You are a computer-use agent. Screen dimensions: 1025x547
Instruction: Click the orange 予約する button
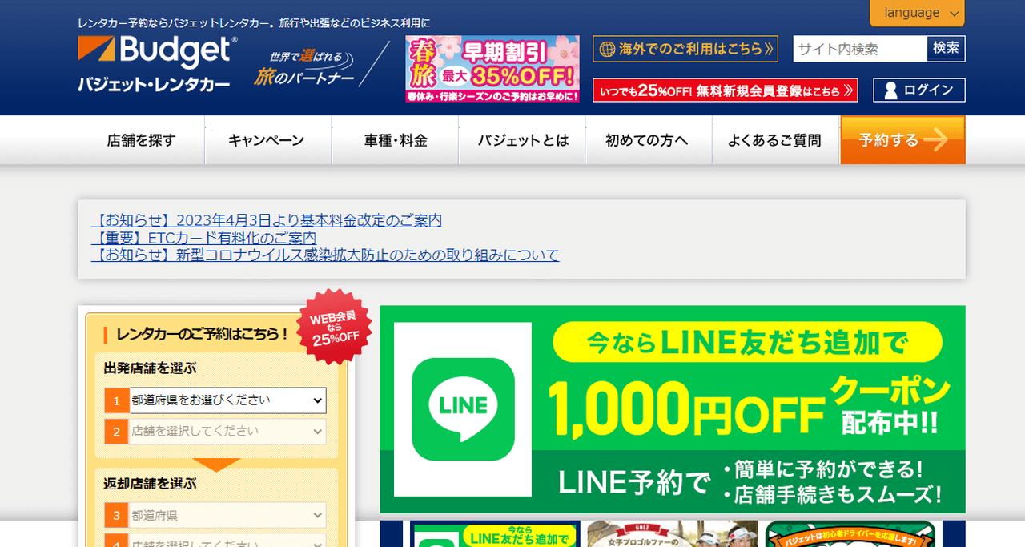902,140
